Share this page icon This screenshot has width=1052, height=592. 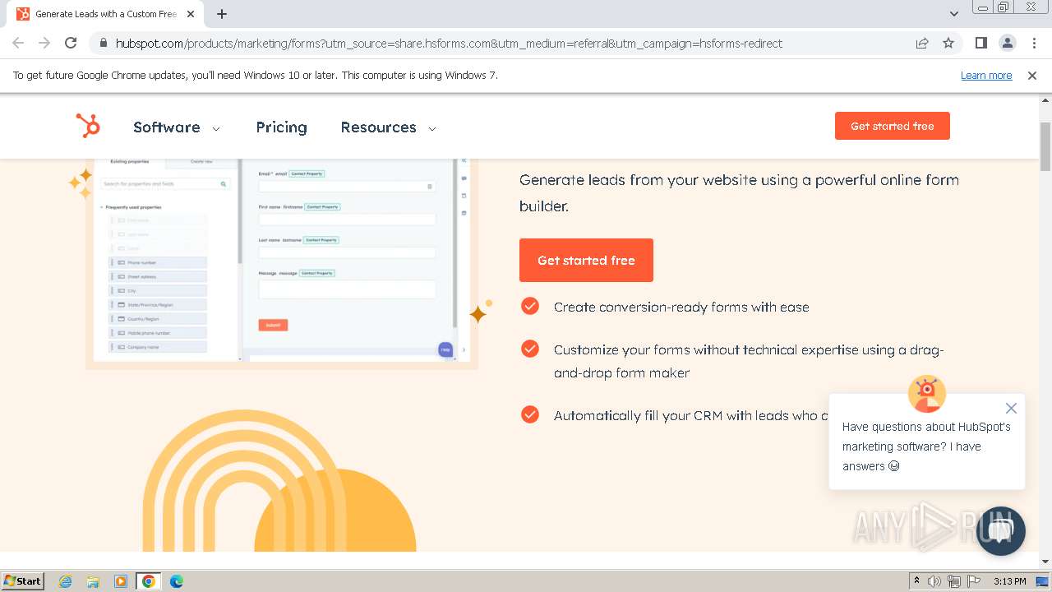coord(922,44)
